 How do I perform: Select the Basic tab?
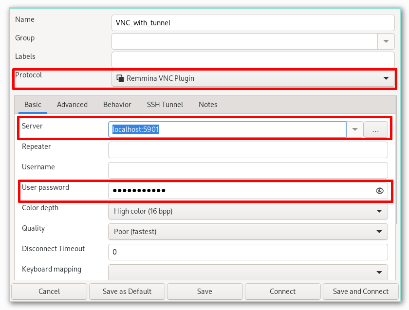(33, 105)
